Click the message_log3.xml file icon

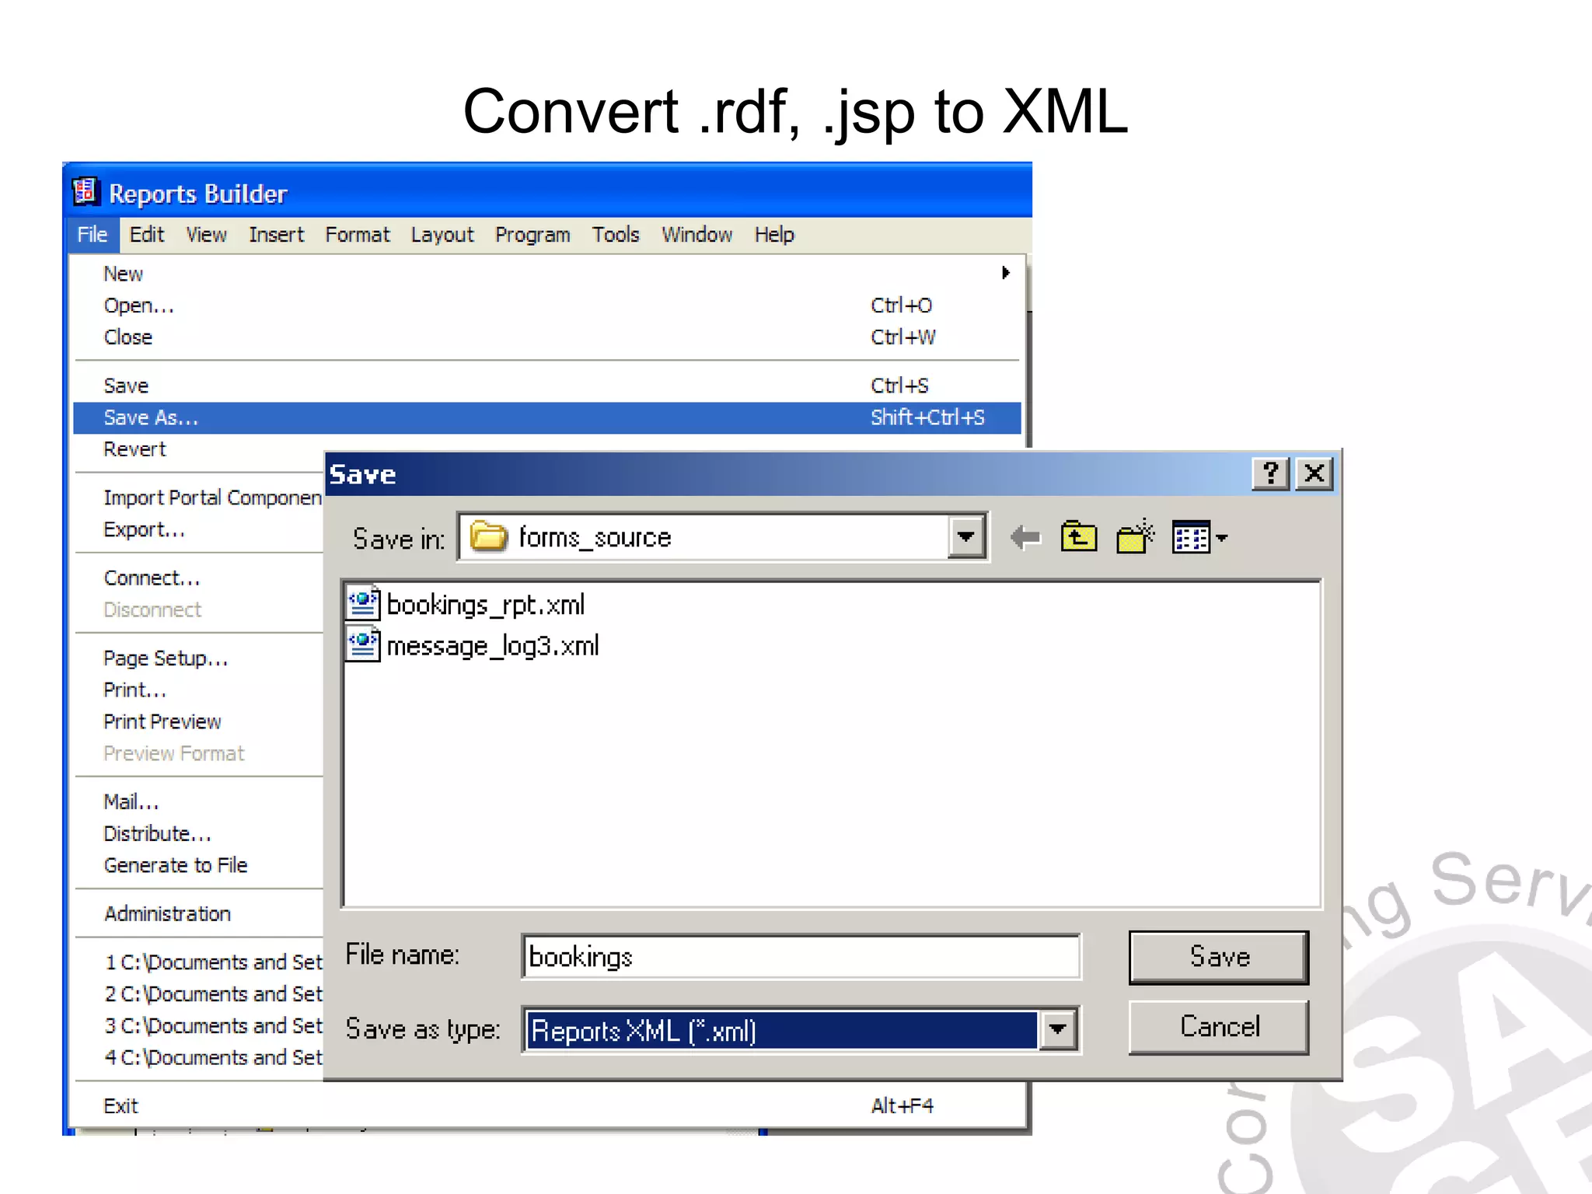363,645
